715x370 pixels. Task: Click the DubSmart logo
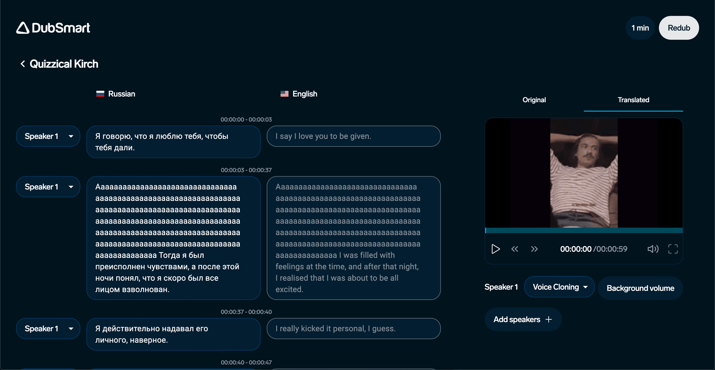point(53,28)
